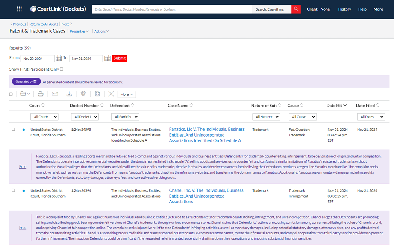Select the Fanatics, LLC case checkbox
Image resolution: width=394 pixels, height=249 pixels.
(13, 129)
